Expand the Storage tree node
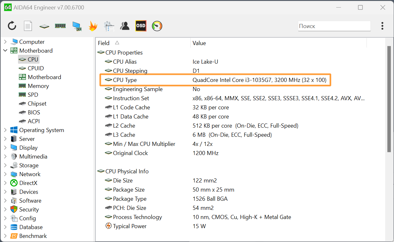This screenshot has width=394, height=242. coord(5,165)
